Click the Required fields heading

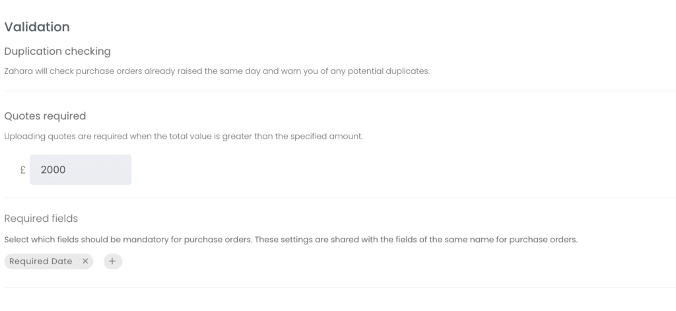[41, 219]
